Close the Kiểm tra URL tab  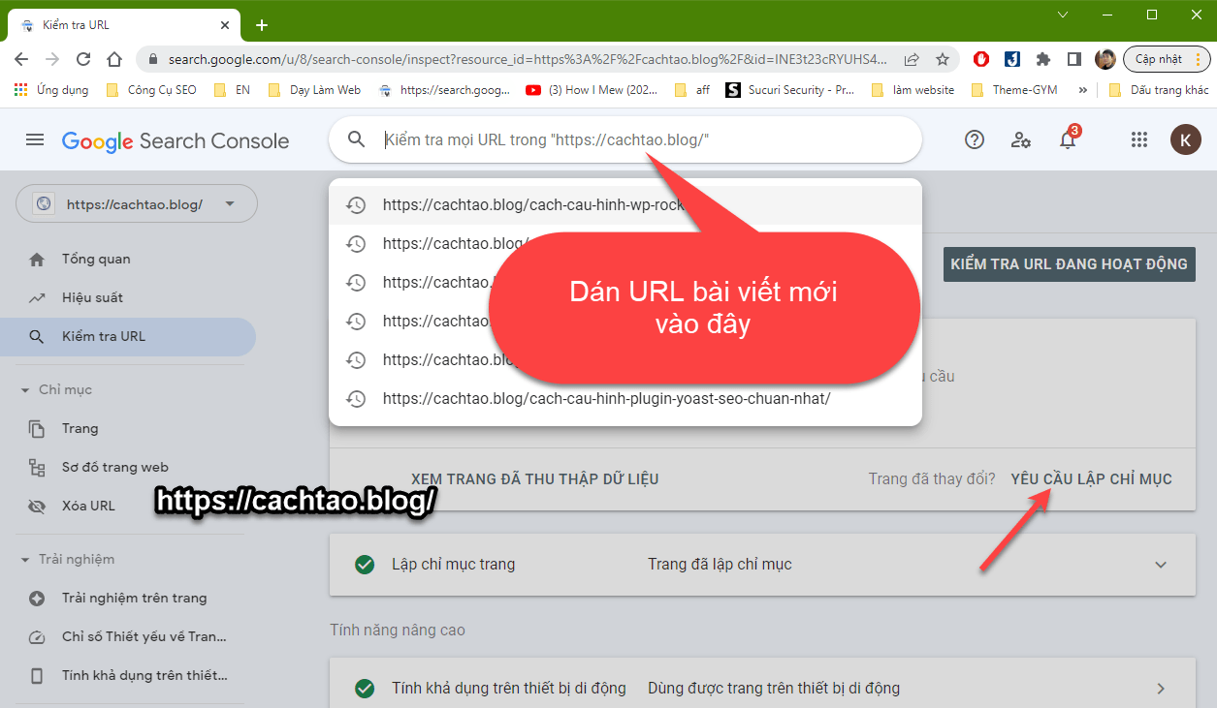224,25
